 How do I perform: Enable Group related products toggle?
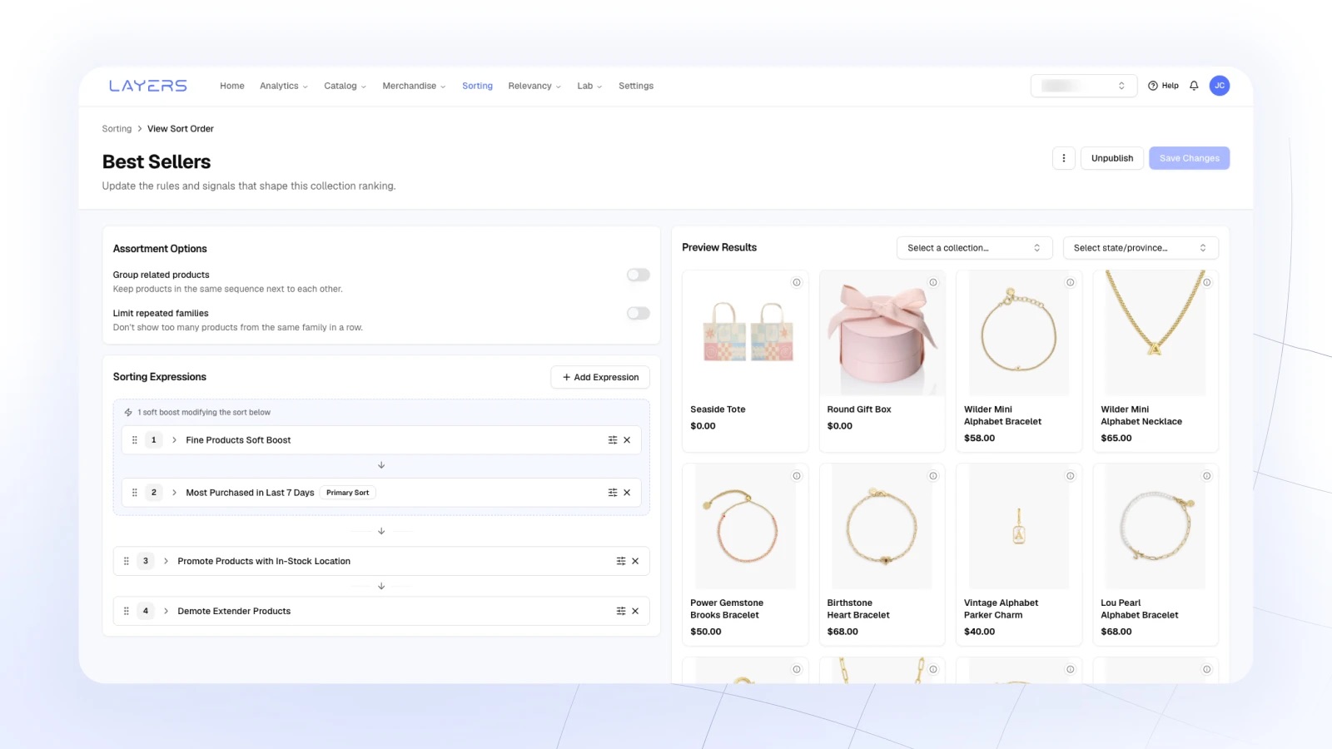pos(639,275)
